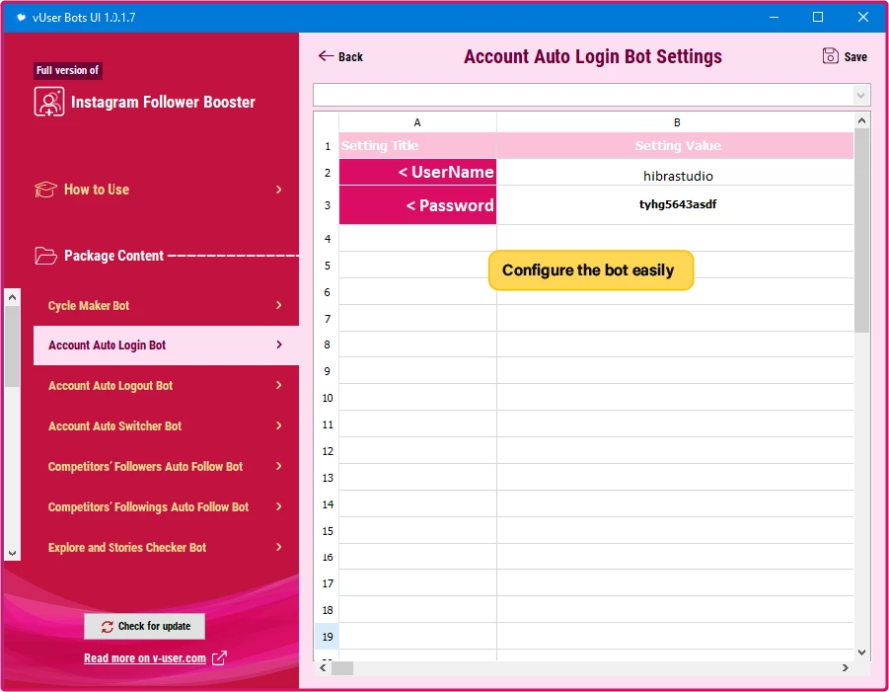889x692 pixels.
Task: Click the external link icon beside v-user.com
Action: (219, 658)
